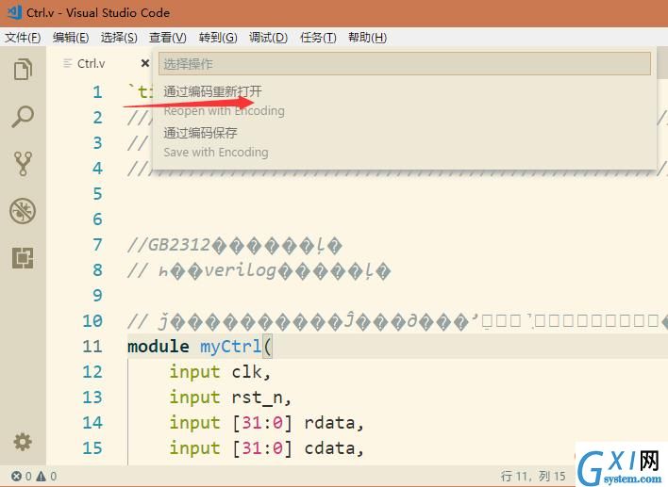Open the Explorer view in activity bar
The height and width of the screenshot is (487, 668).
click(23, 70)
